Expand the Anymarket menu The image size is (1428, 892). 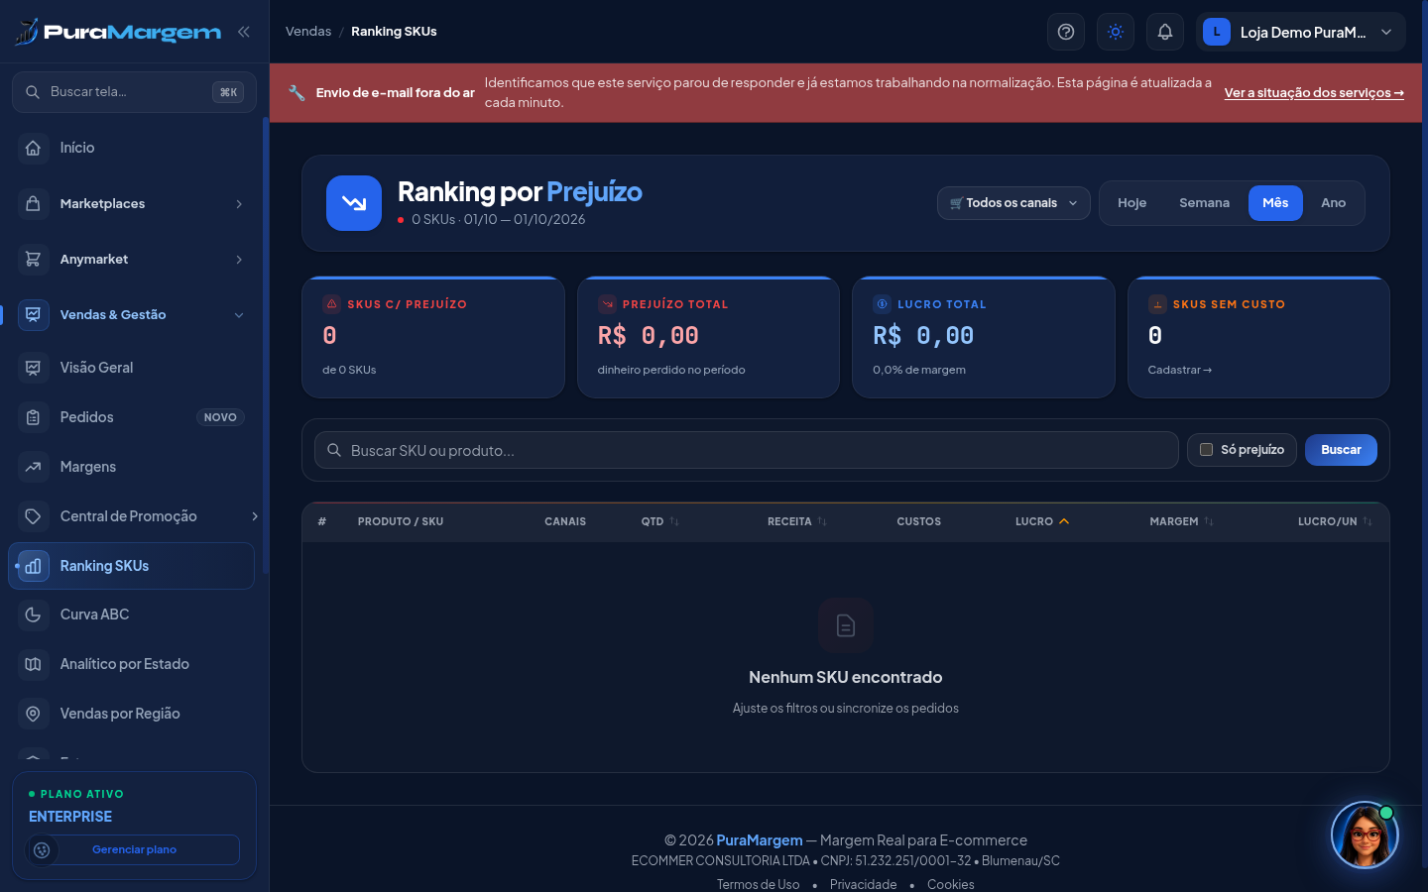tap(133, 259)
